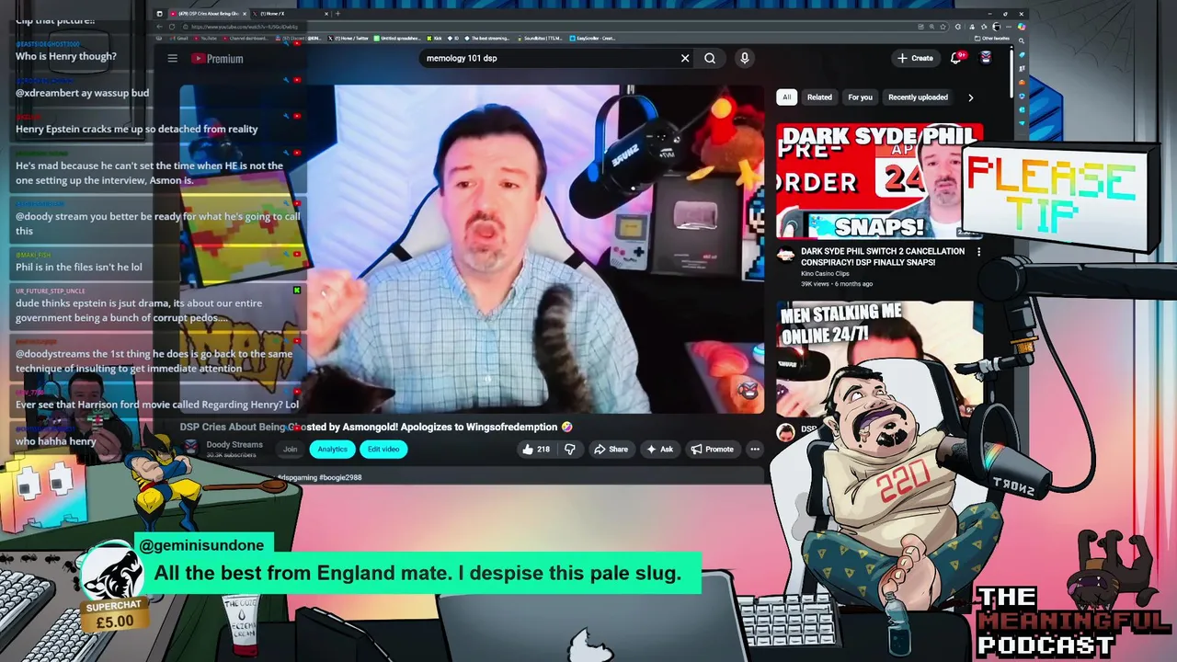
Task: Click the YouTube Premium logo
Action: point(217,58)
